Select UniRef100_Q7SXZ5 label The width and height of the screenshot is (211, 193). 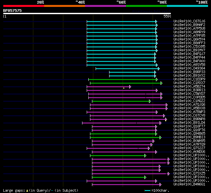(189, 174)
